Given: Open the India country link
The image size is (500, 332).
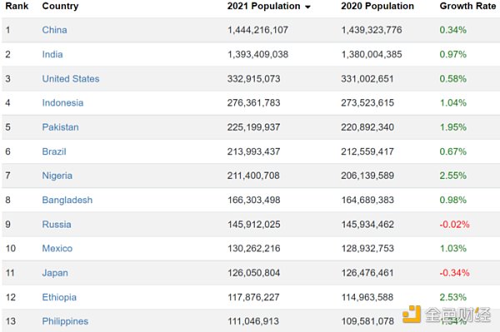Looking at the screenshot, I should (x=52, y=54).
